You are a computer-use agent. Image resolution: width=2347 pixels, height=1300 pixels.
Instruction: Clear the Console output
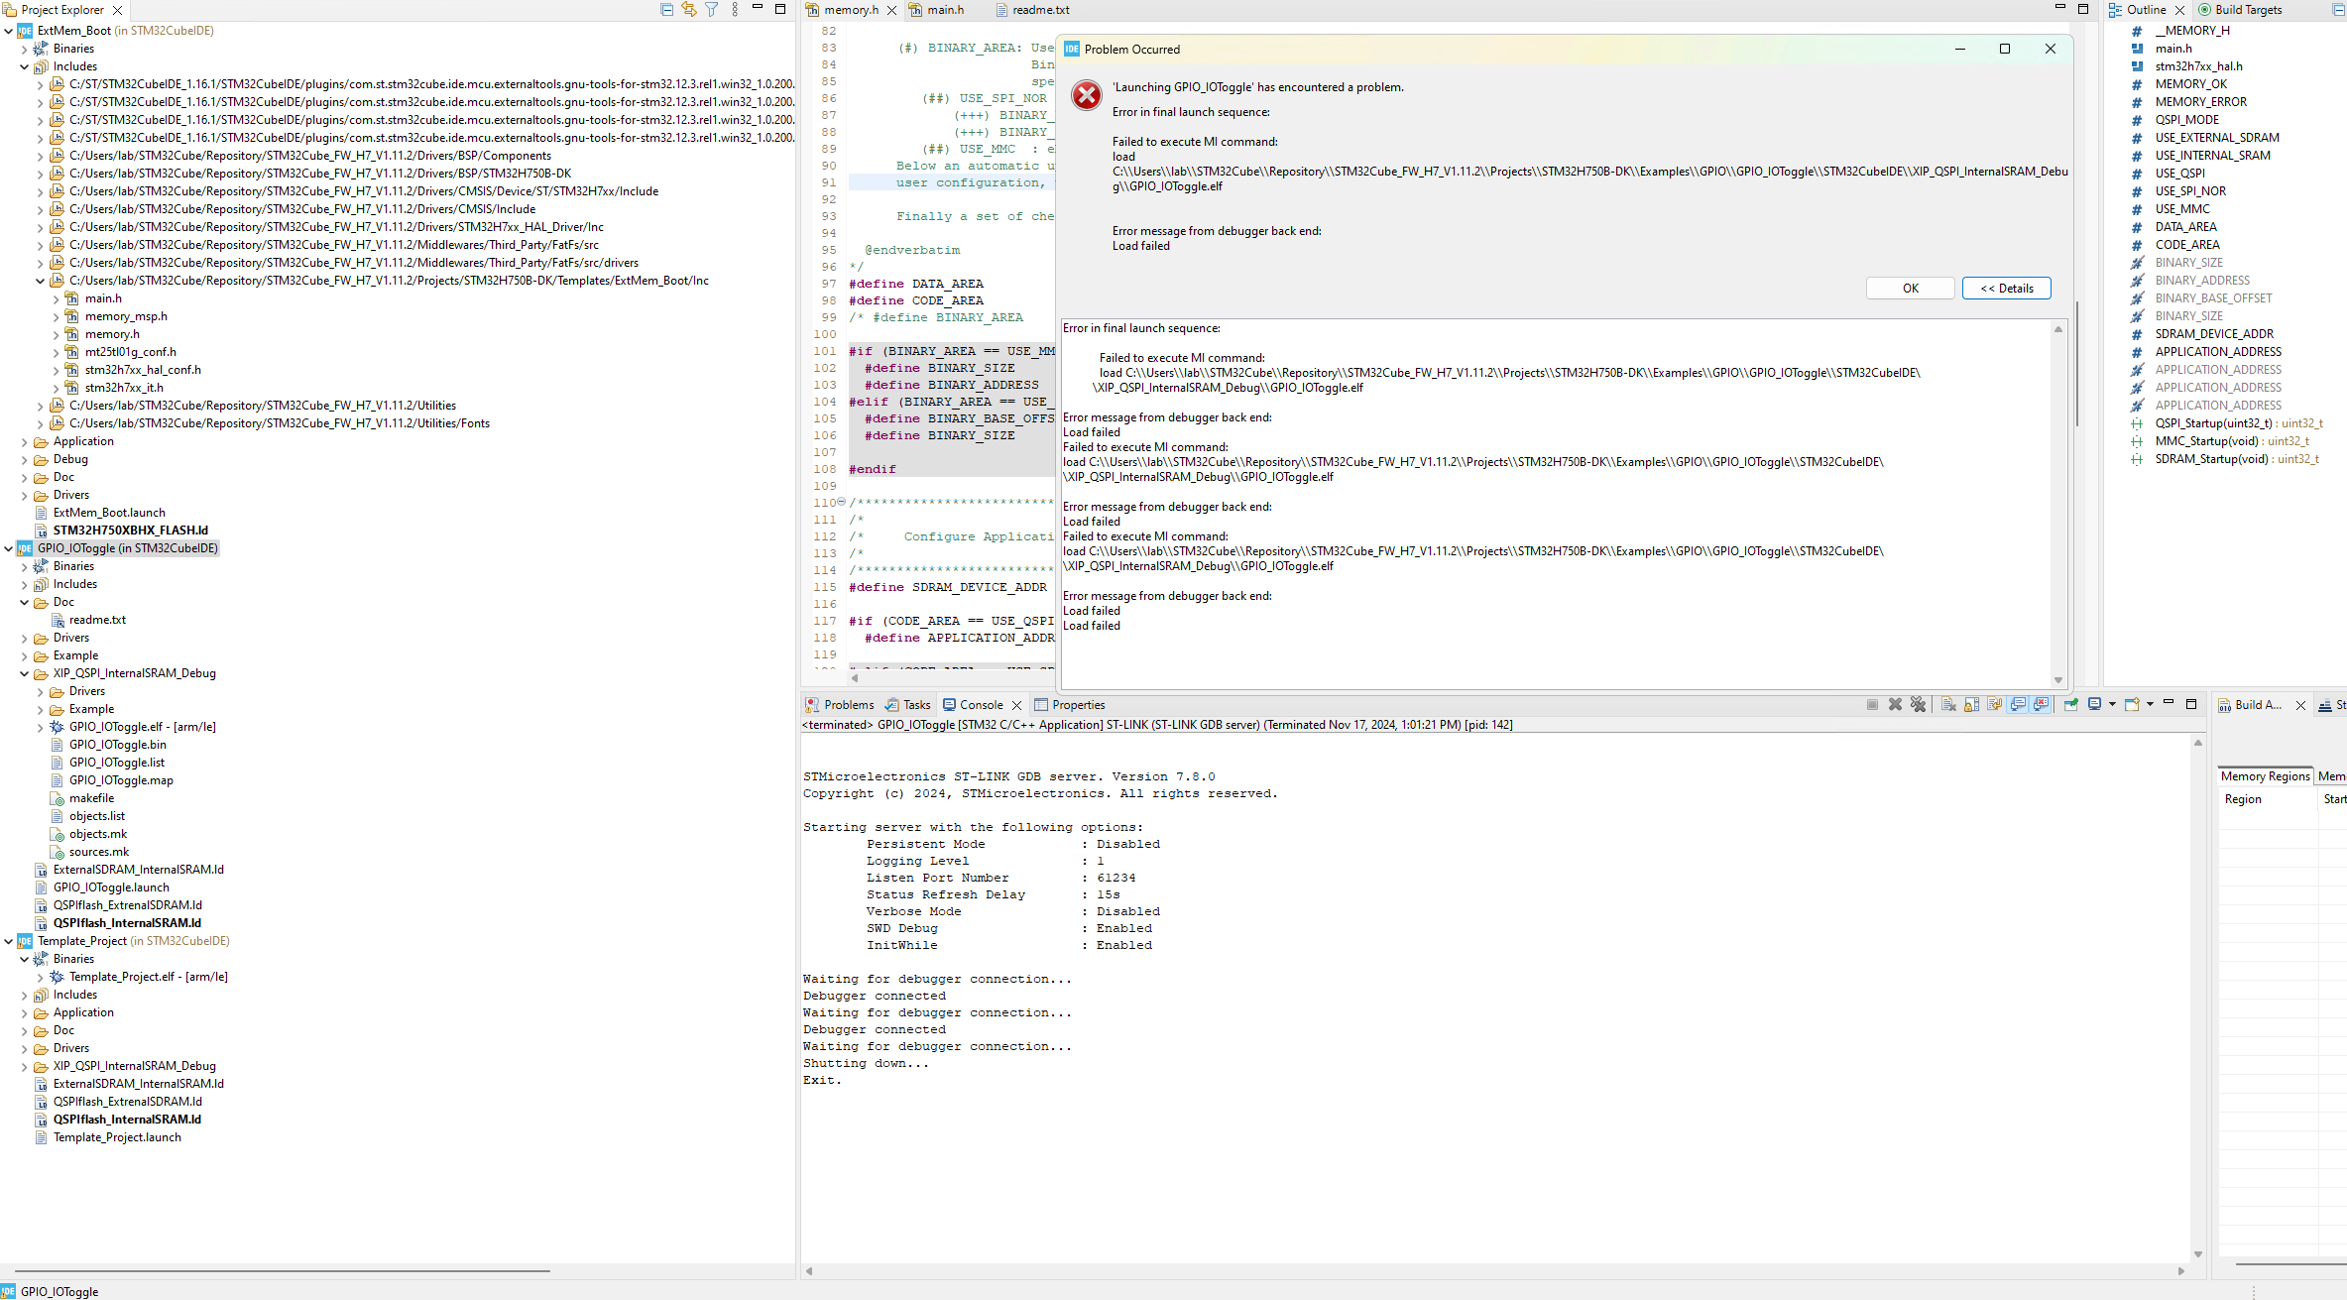coord(1948,705)
